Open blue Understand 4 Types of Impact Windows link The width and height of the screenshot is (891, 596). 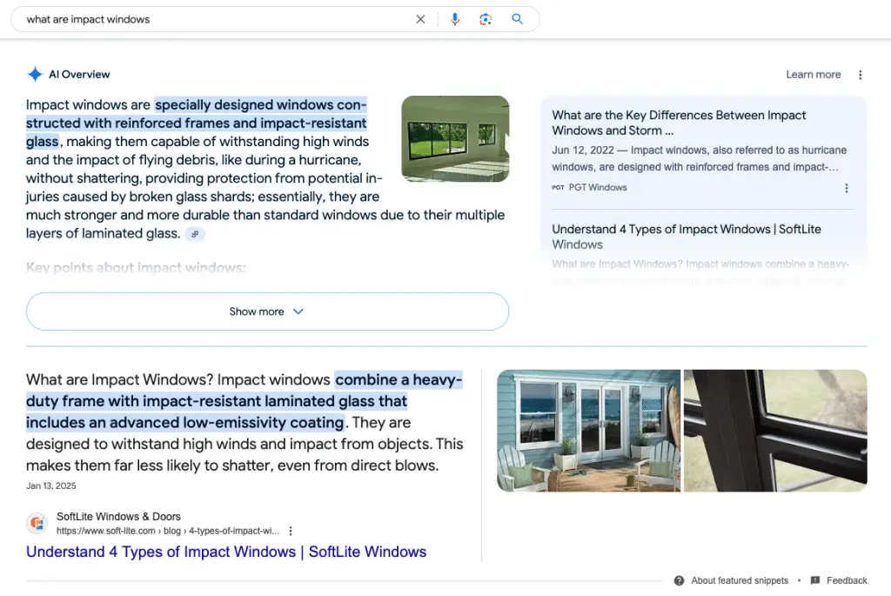click(x=226, y=552)
